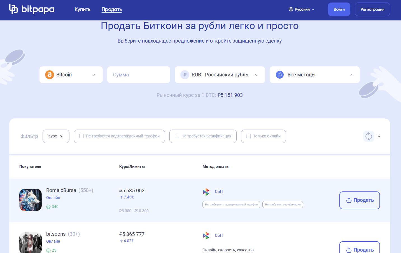The width and height of the screenshot is (401, 253).
Task: Click the ruble currency icon
Action: (x=185, y=75)
